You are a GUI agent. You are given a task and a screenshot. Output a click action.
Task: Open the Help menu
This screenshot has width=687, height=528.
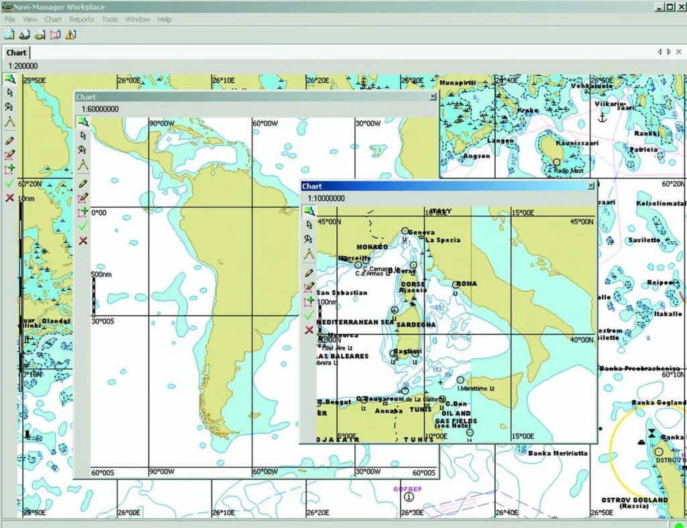pyautogui.click(x=164, y=19)
